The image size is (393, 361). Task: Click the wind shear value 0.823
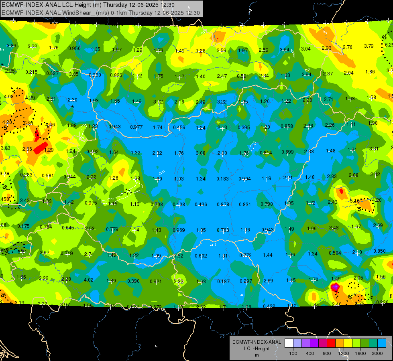coord(116,75)
